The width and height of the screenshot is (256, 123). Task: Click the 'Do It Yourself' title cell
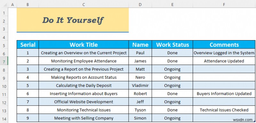pos(73,20)
